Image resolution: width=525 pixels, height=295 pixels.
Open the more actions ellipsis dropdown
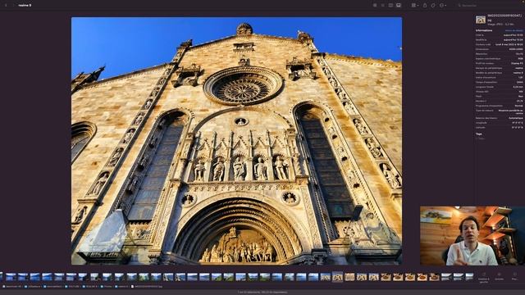[x=443, y=6]
